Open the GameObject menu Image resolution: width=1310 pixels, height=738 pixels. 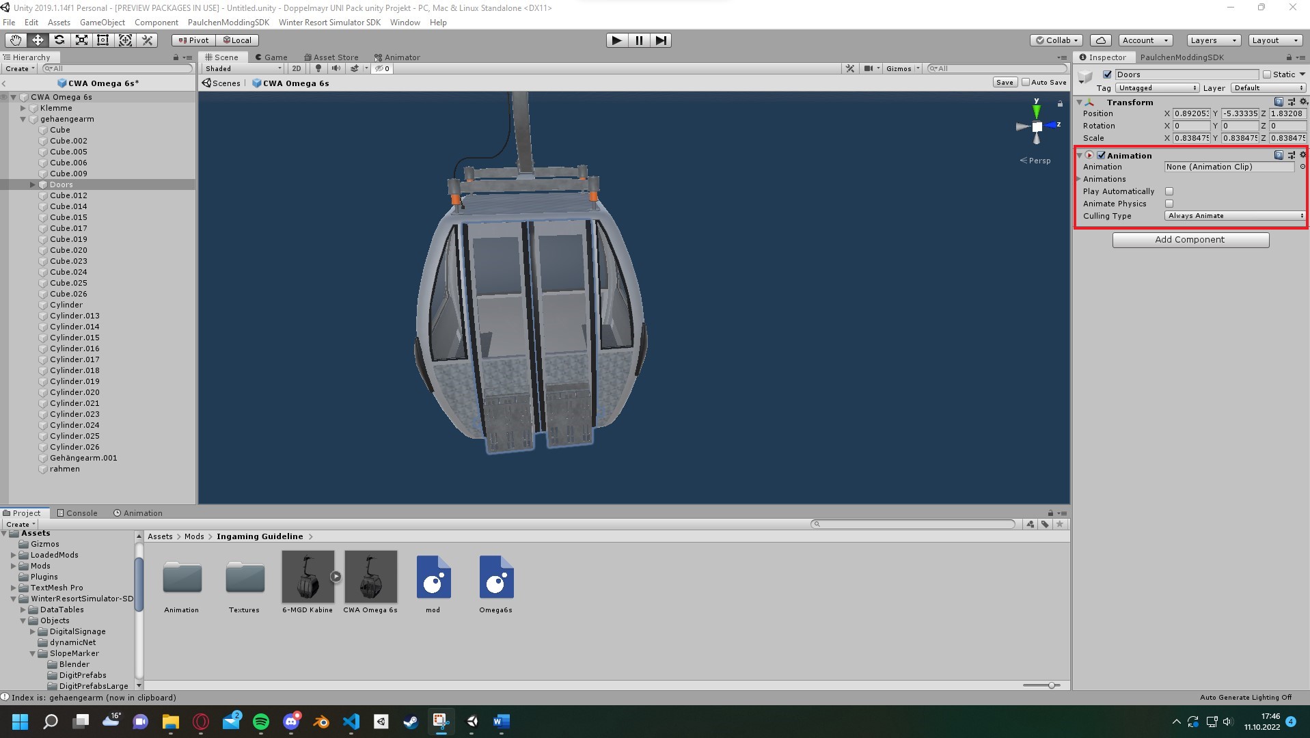(102, 23)
